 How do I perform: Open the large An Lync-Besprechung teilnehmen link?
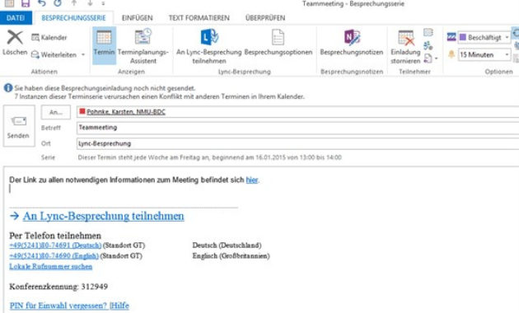pos(103,216)
